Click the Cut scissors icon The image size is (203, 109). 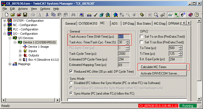47,15
